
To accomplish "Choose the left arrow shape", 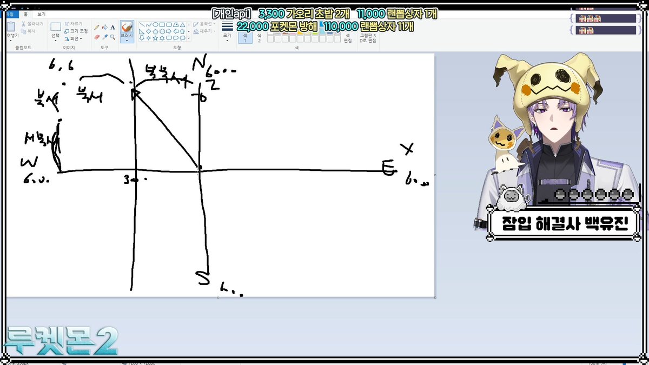I will click(x=176, y=31).
